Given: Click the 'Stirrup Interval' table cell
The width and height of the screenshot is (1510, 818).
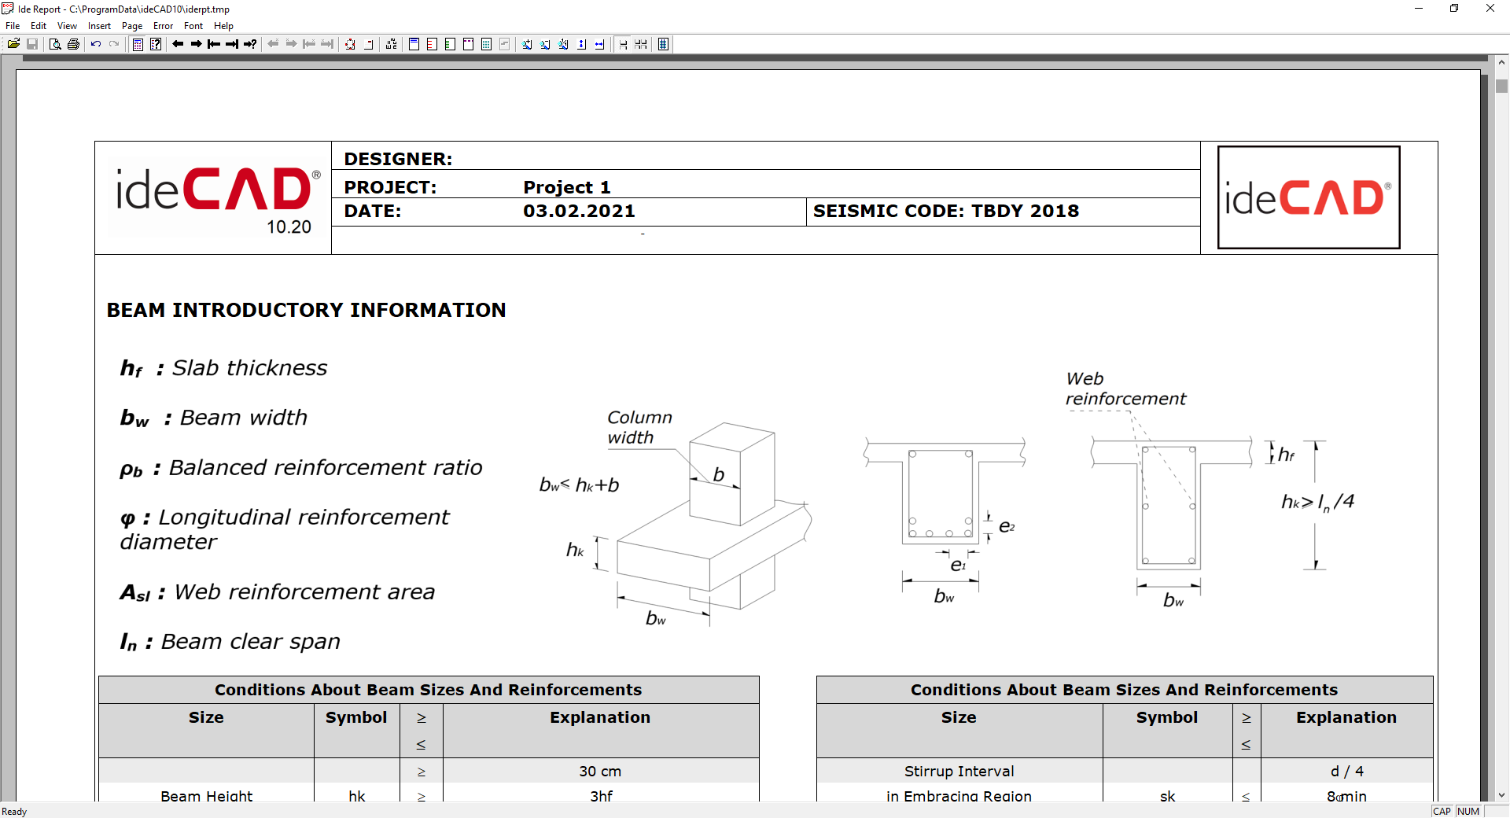Looking at the screenshot, I should (959, 772).
